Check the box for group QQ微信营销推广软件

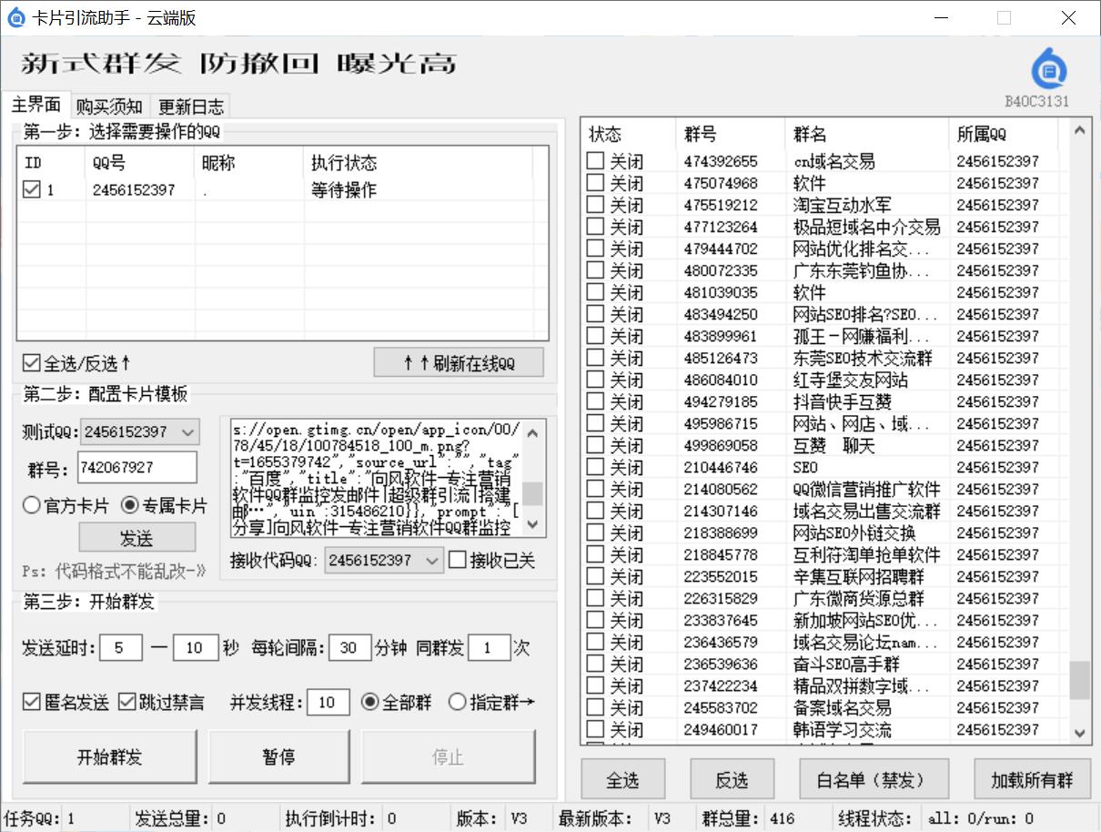point(595,488)
